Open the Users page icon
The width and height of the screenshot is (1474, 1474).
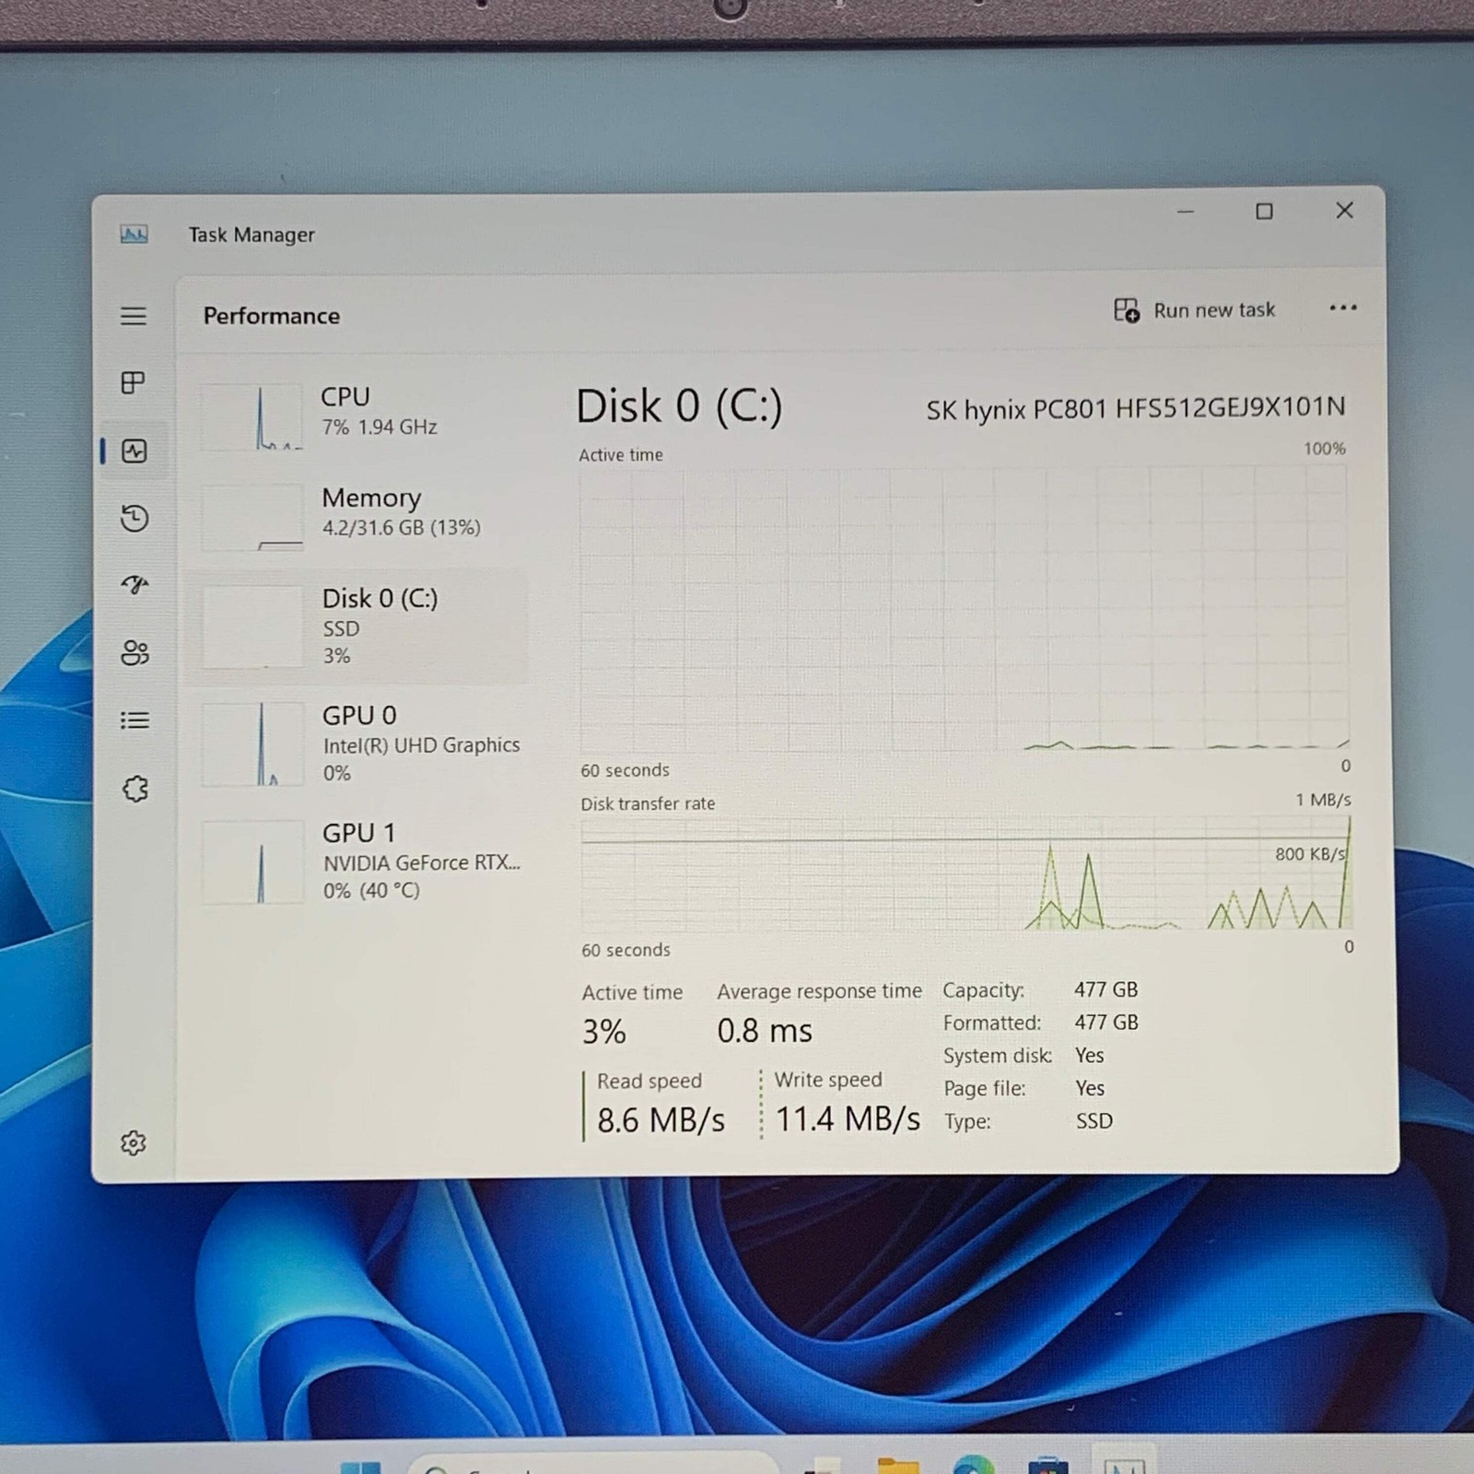click(x=135, y=652)
